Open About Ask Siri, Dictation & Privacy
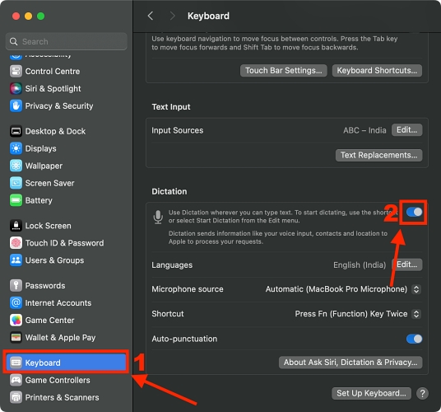Screen dimensions: 441x412 (350, 363)
